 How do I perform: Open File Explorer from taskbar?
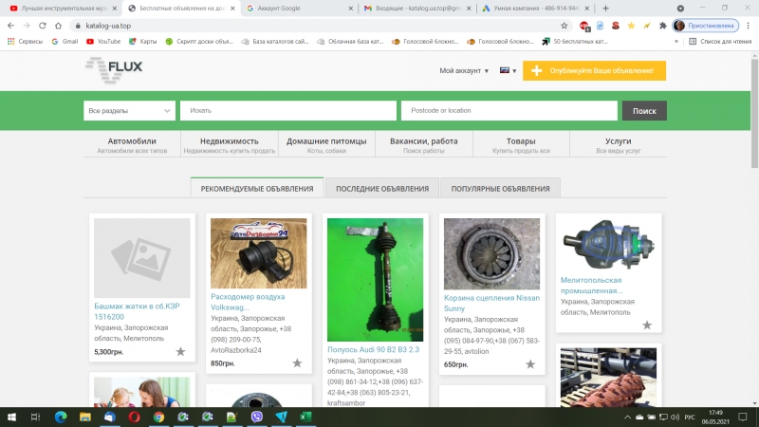point(85,417)
